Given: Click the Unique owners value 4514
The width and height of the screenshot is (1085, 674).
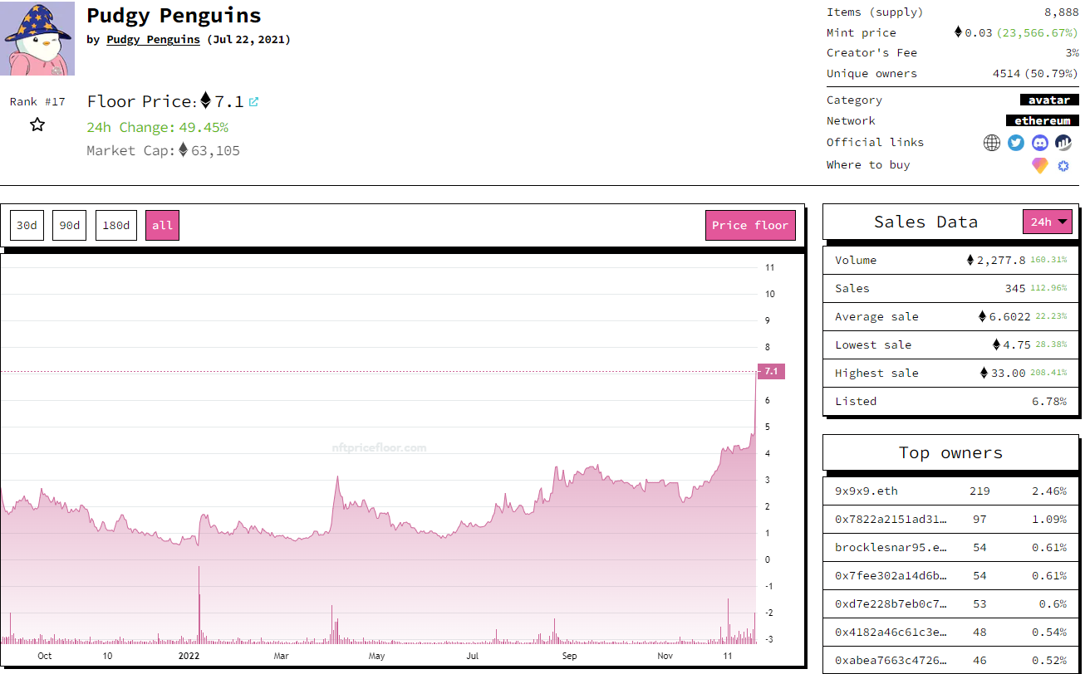Looking at the screenshot, I should pyautogui.click(x=1007, y=73).
